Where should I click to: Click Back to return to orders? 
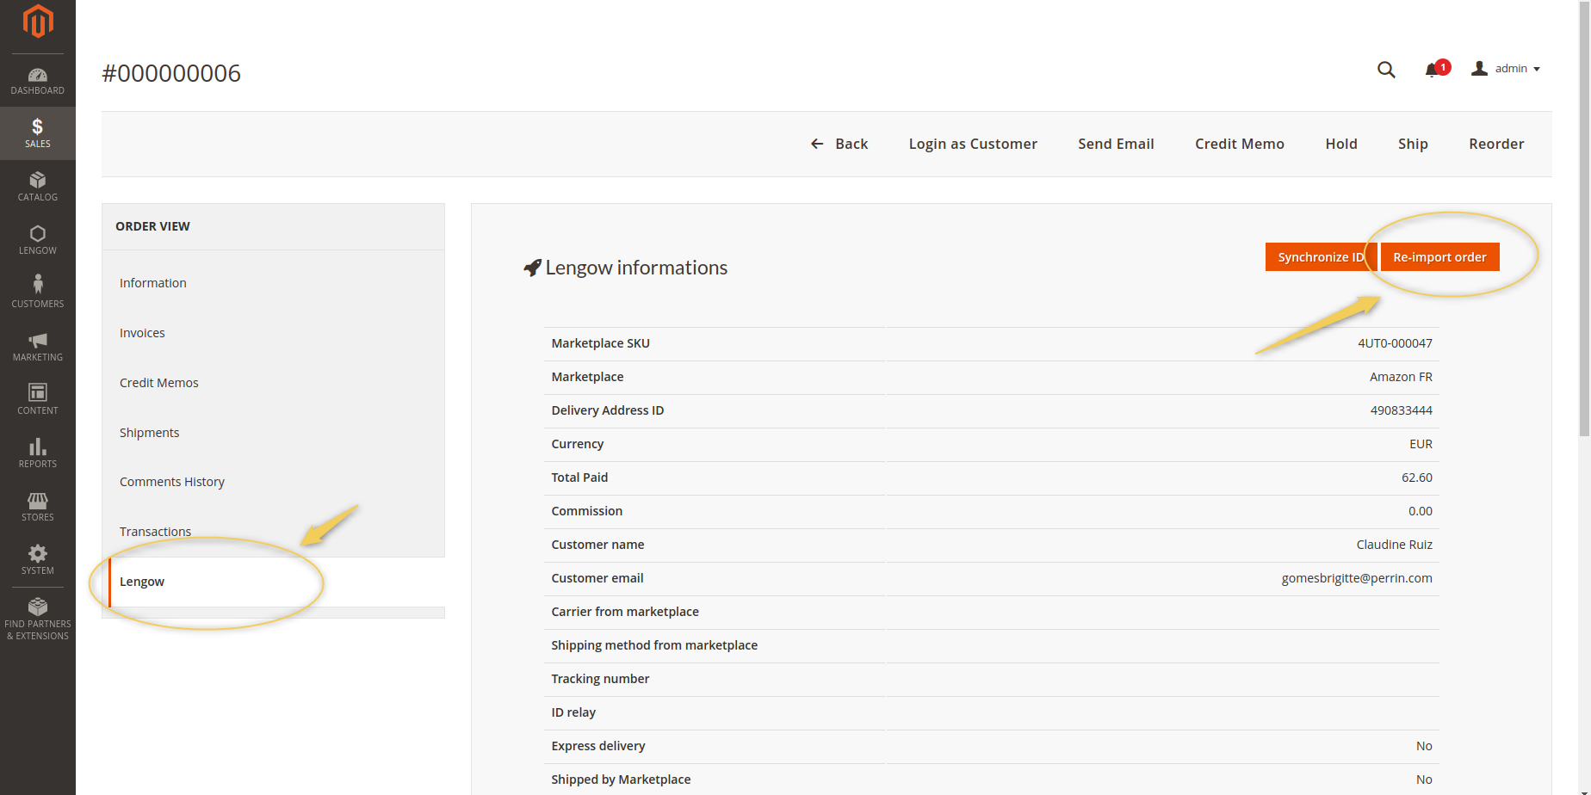coord(839,144)
